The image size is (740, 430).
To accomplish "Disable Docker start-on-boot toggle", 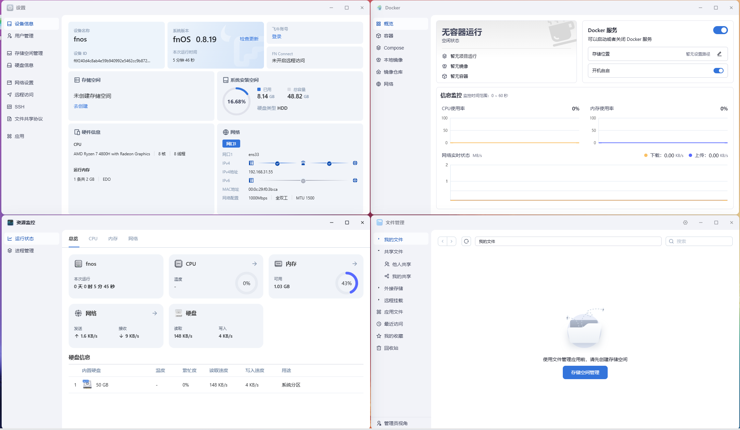I will click(x=718, y=71).
